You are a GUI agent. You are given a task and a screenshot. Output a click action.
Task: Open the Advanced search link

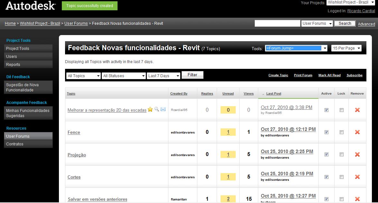click(366, 24)
